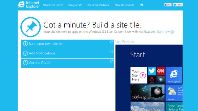The image size is (198, 111).
Task: Click the Facebook Like button
Action: point(168,5)
